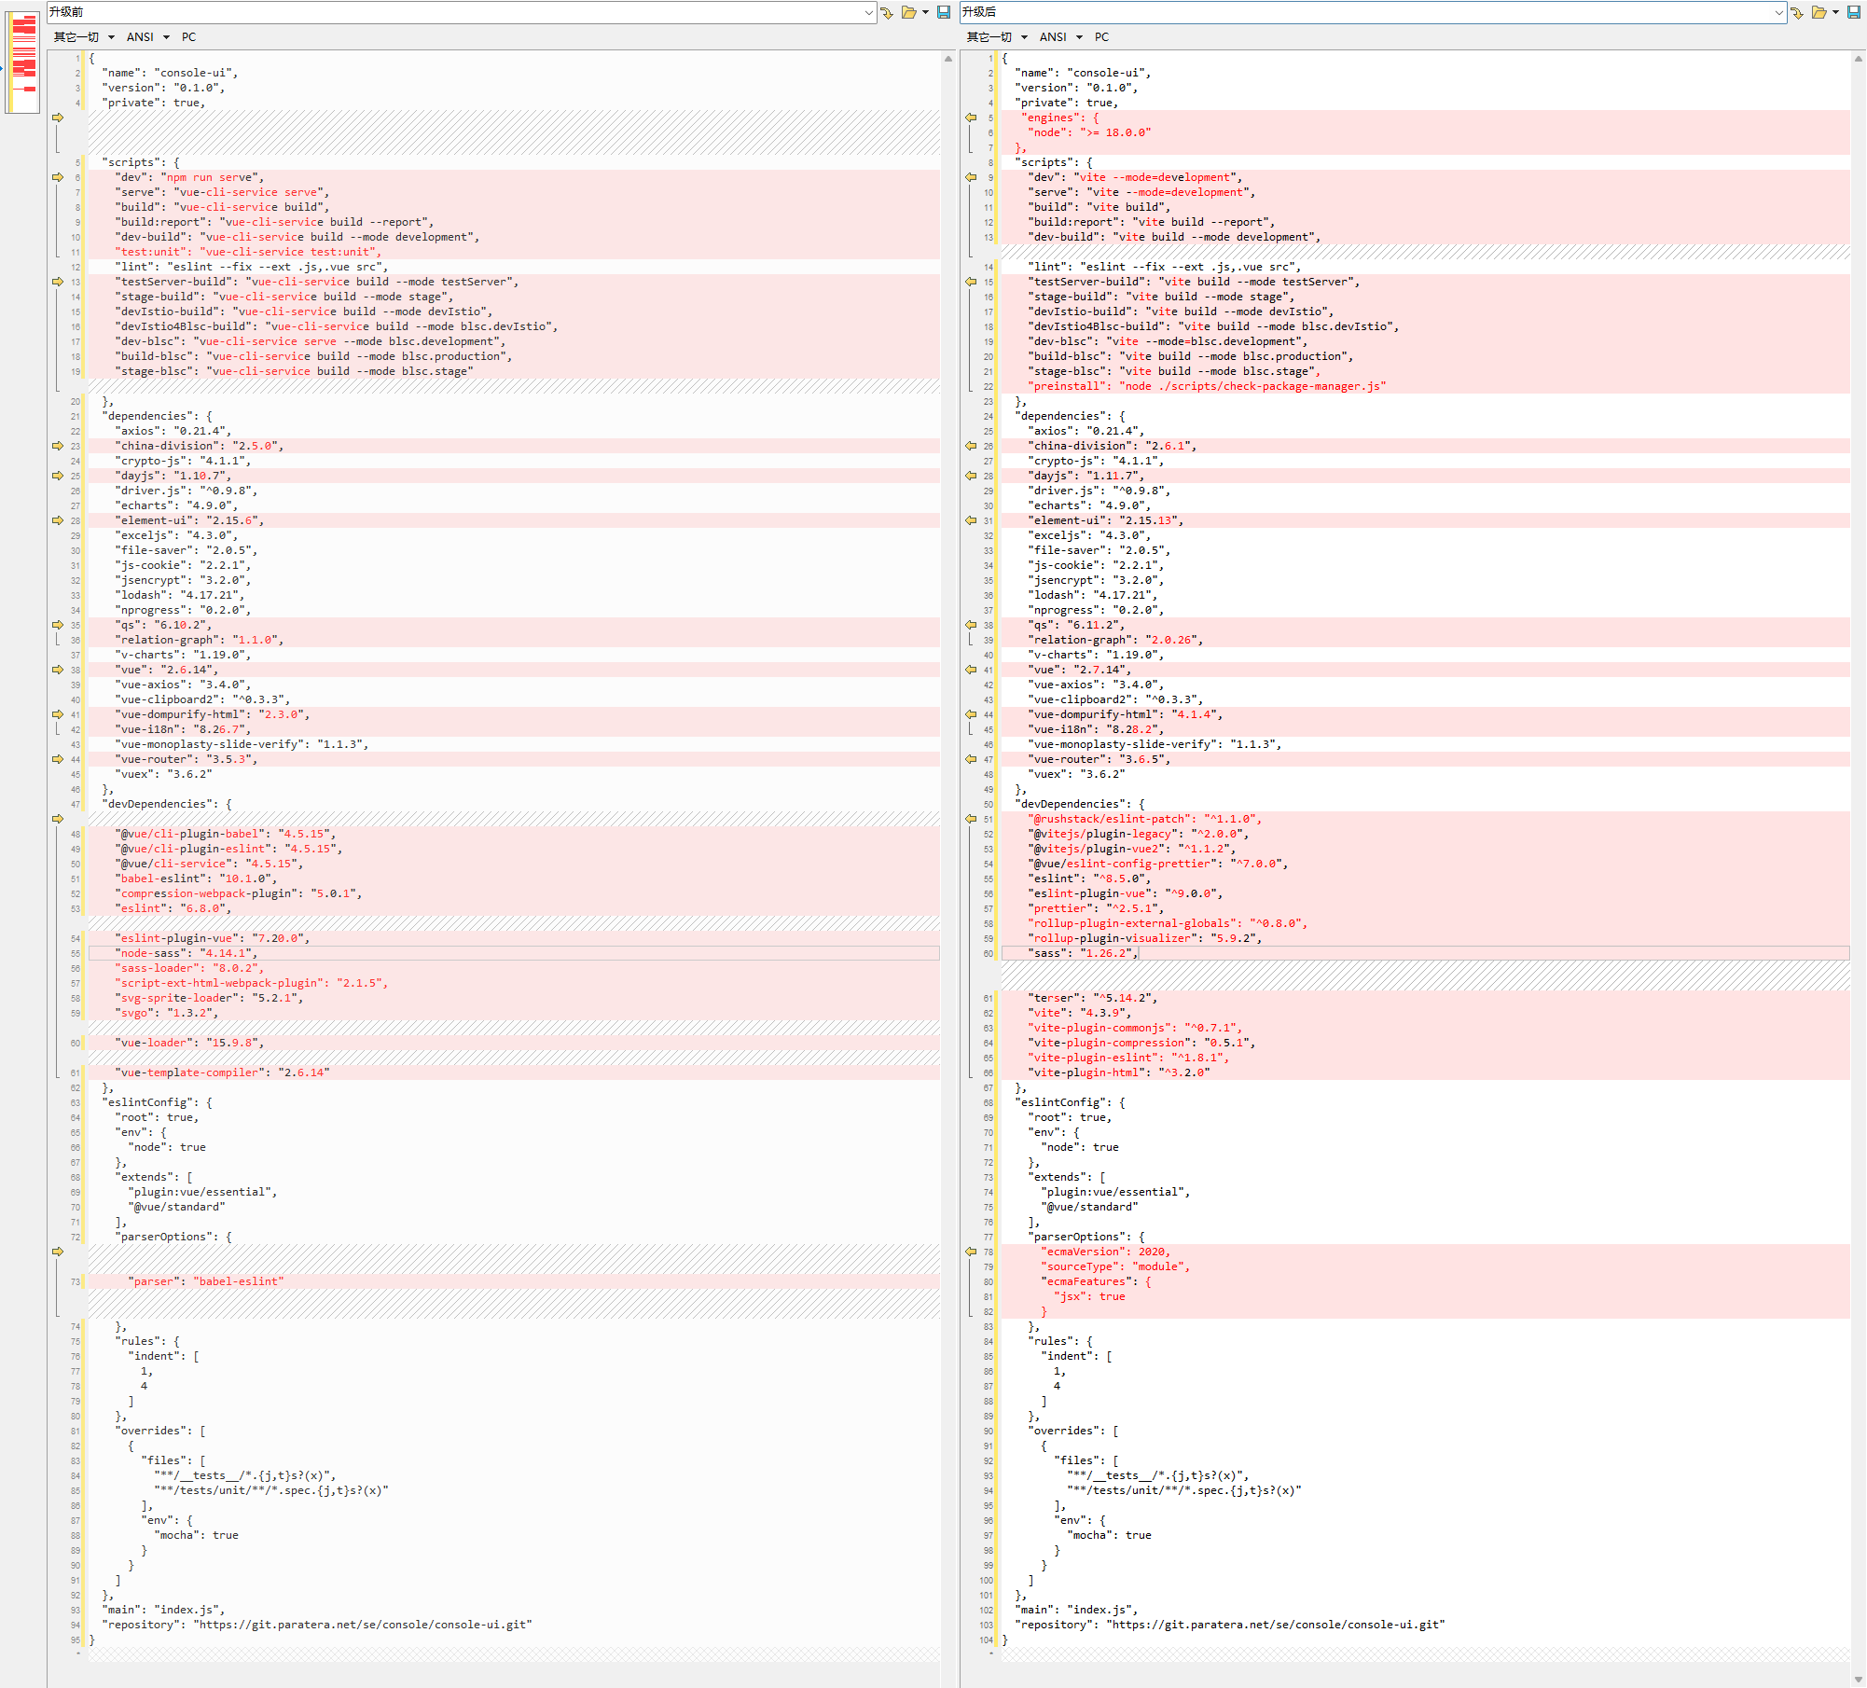Expand right open-folder button dropdown arrow

pyautogui.click(x=1835, y=12)
